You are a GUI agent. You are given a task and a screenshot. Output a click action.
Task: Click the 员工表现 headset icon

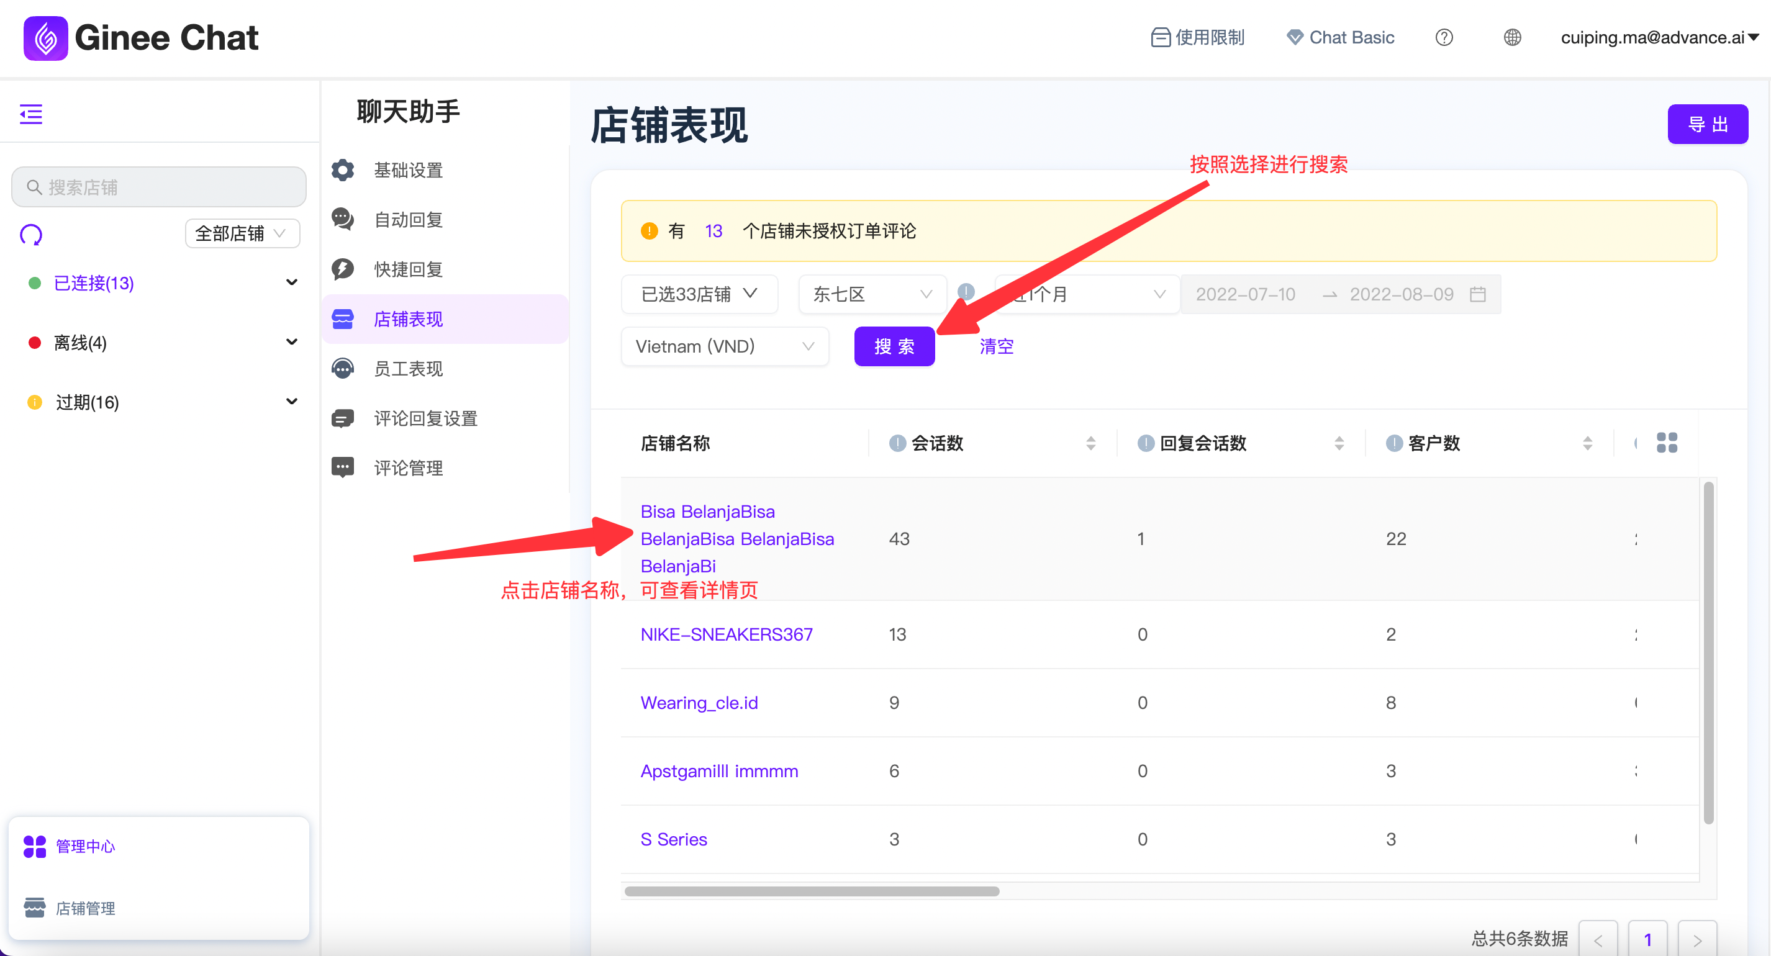342,368
